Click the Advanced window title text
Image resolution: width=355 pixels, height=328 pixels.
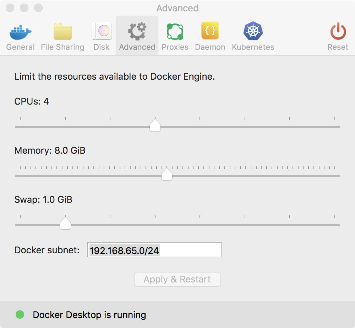click(x=177, y=8)
